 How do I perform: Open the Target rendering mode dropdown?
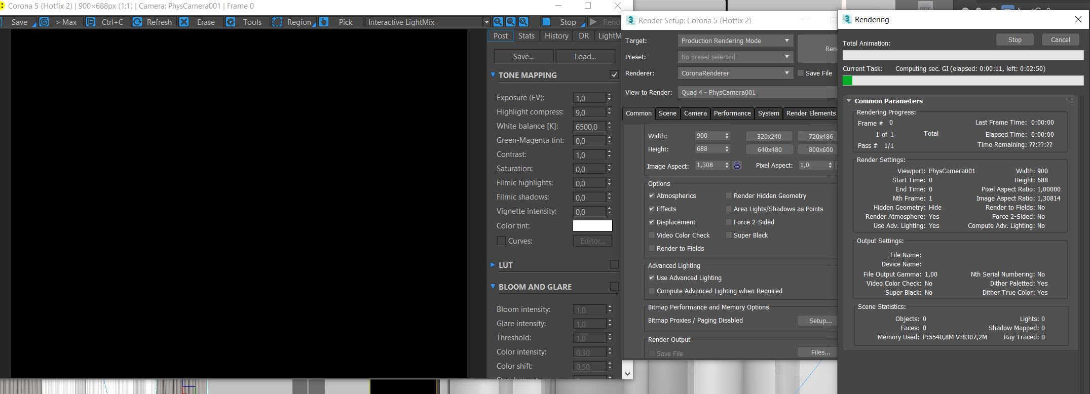[735, 41]
